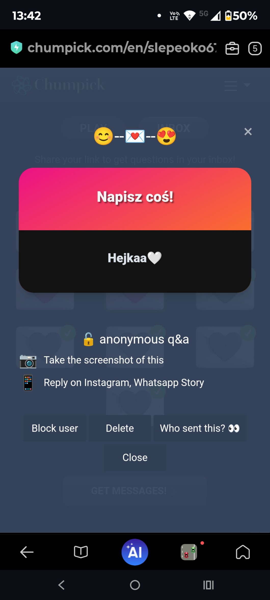
Task: Tap the chumpick.com address bar URL
Action: [122, 48]
